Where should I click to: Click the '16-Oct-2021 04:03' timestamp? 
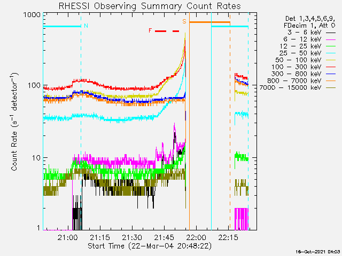coord(318,252)
